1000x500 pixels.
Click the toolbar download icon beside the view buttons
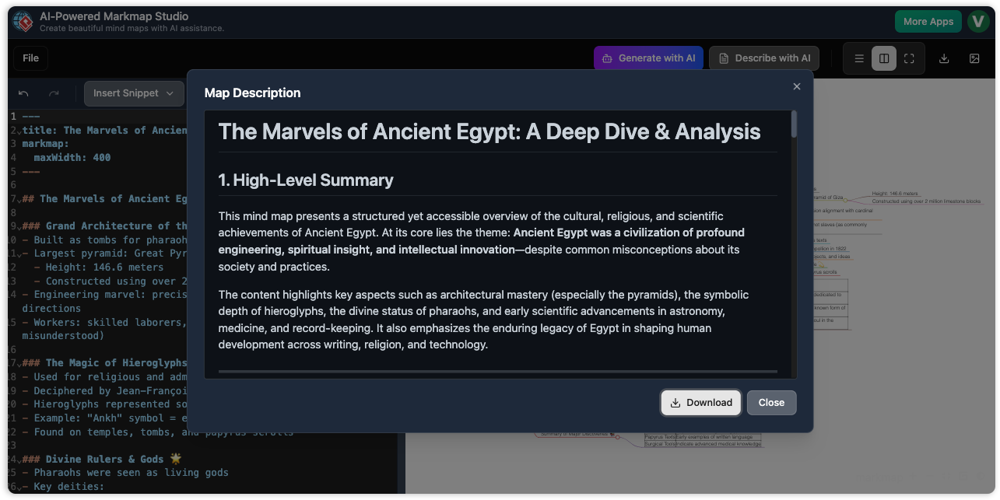pos(944,58)
